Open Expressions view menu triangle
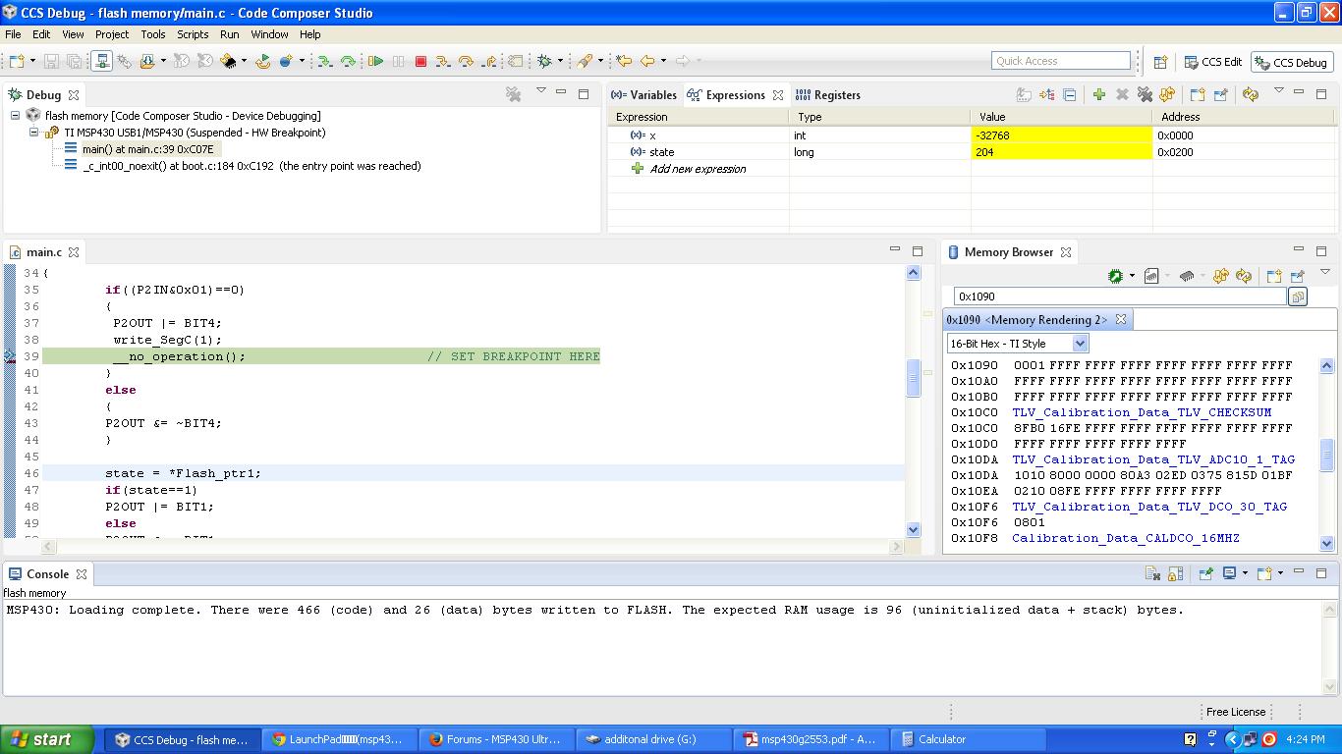Viewport: 1342px width, 754px height. pos(1279,90)
